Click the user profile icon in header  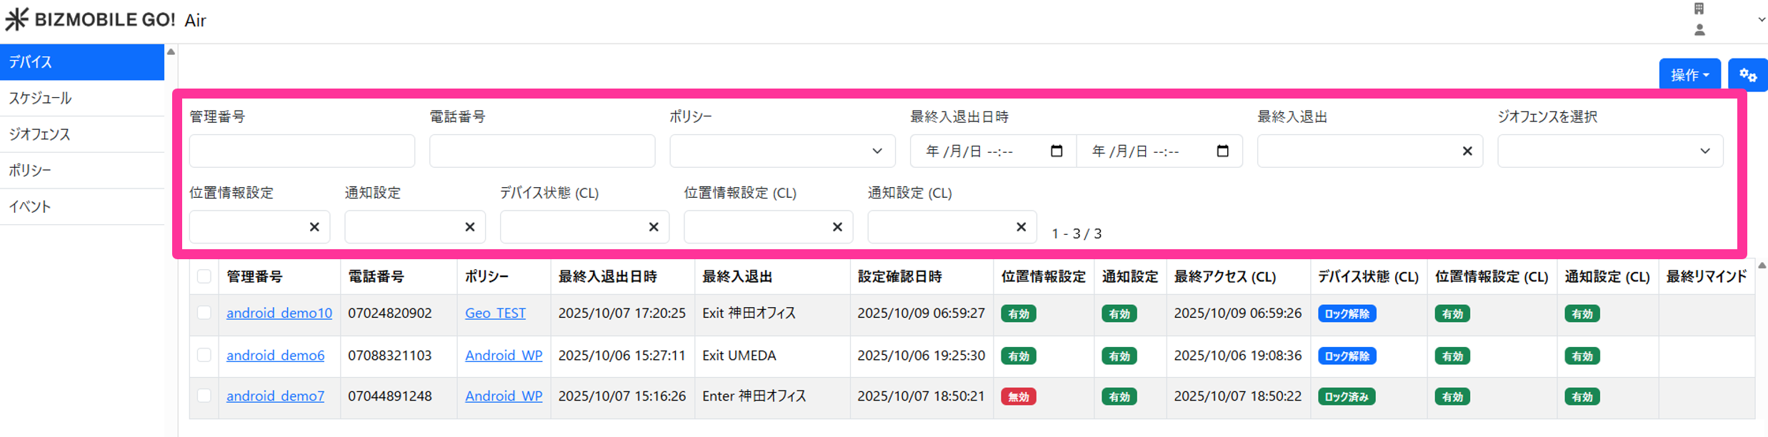tap(1699, 30)
